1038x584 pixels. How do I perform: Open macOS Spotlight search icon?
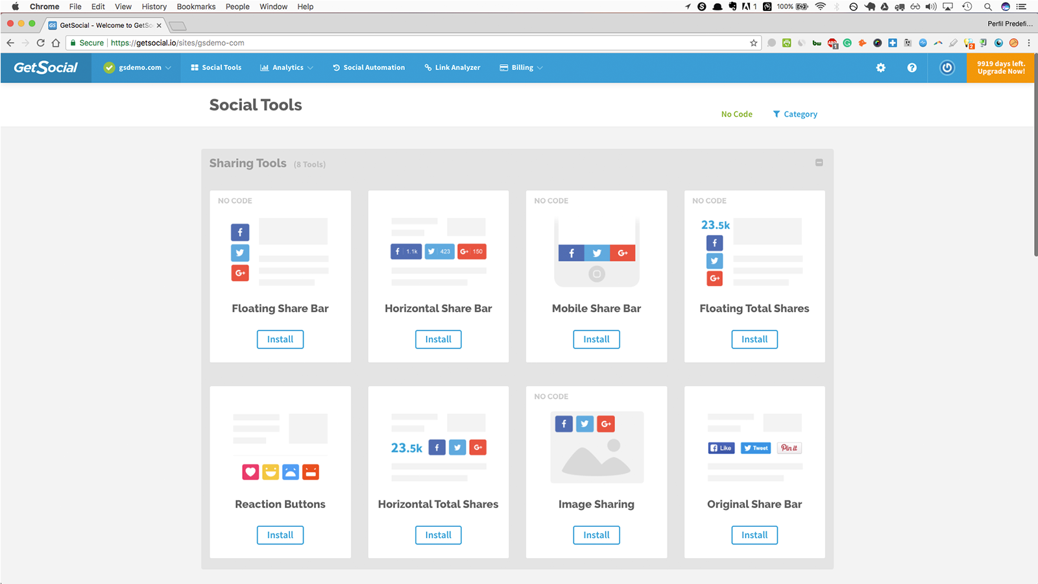click(987, 6)
